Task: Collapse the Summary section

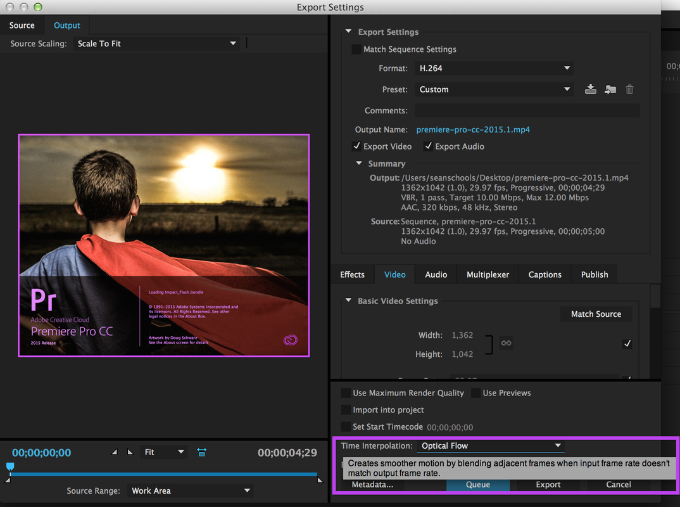Action: point(358,164)
